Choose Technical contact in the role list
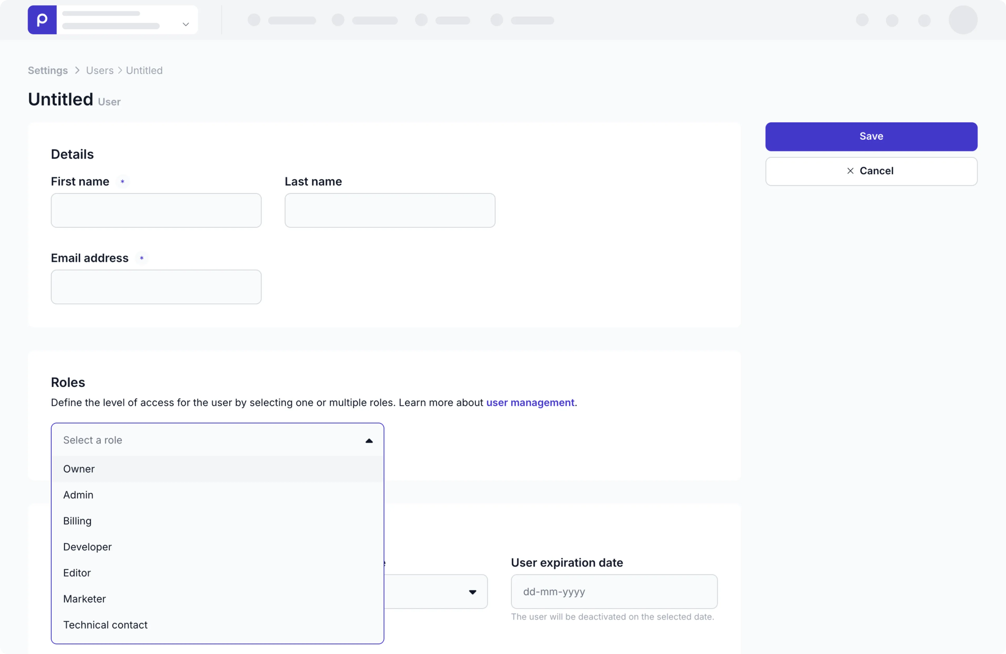This screenshot has width=1006, height=654. (105, 624)
